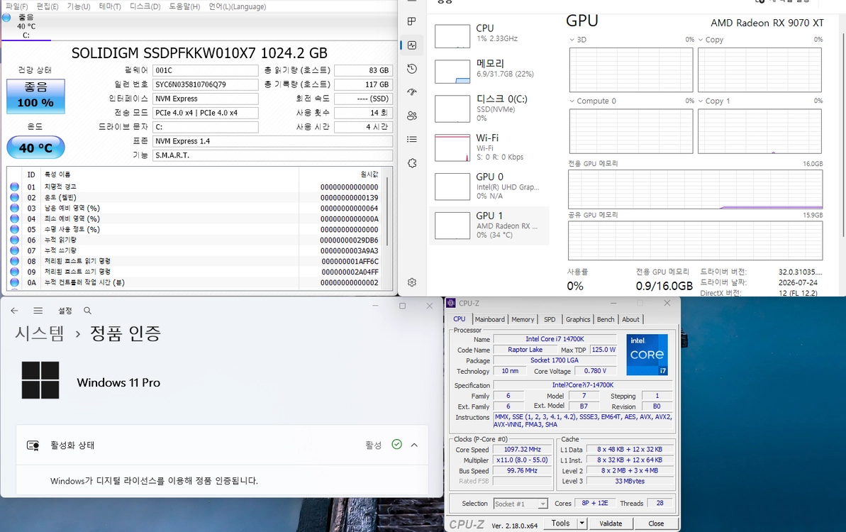The image size is (846, 532).
Task: Switch to the About tab in CPU-Z
Action: coord(630,319)
